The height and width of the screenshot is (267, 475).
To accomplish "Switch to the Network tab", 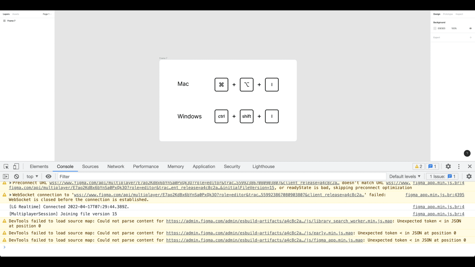I will pos(116,167).
